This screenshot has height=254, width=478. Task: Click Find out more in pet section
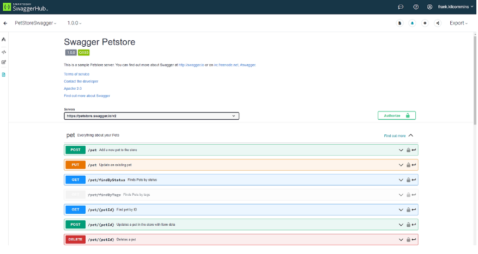(x=395, y=136)
